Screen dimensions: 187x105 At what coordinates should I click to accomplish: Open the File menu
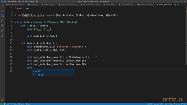(x=5, y=1)
